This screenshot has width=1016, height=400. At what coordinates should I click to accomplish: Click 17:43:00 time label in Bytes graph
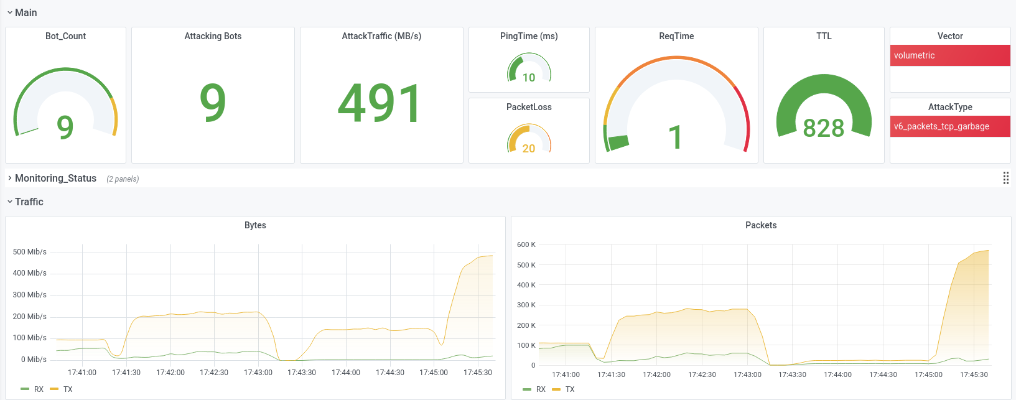(x=258, y=373)
